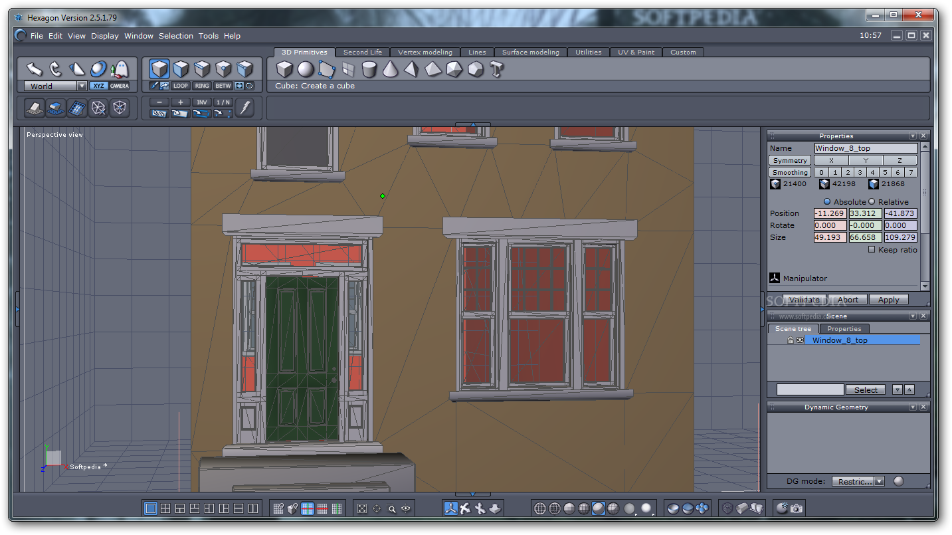This screenshot has height=535, width=952.
Task: Collapse the Scene panel arrow
Action: pos(913,316)
